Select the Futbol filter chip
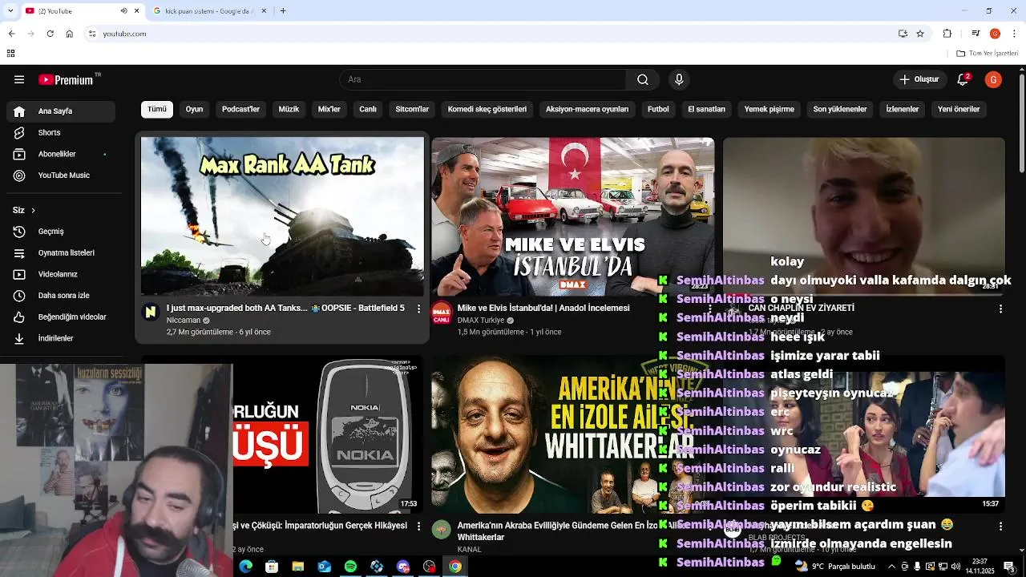The image size is (1026, 577). (x=658, y=109)
